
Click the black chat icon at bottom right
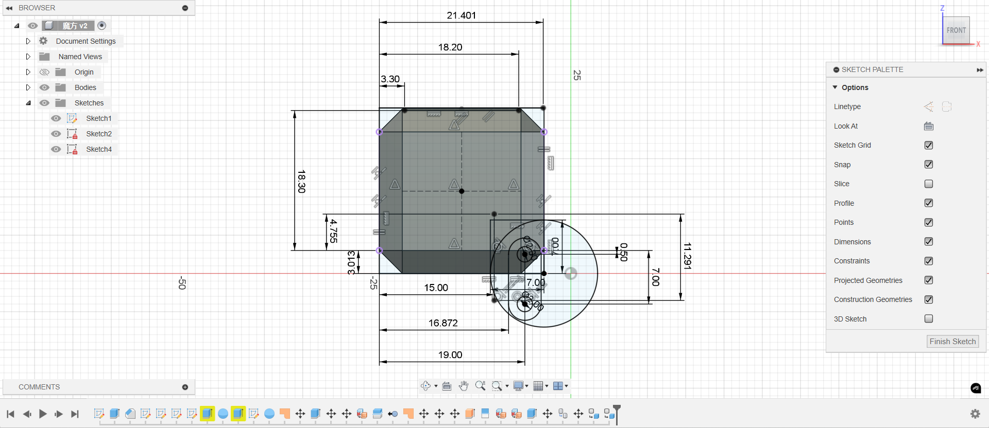[x=976, y=388]
